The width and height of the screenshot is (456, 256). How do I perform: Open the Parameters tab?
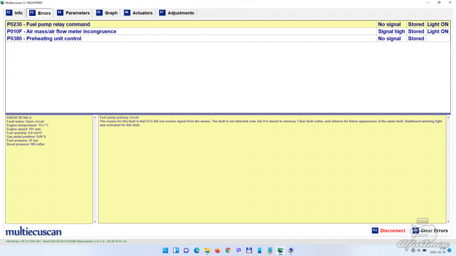coord(74,13)
